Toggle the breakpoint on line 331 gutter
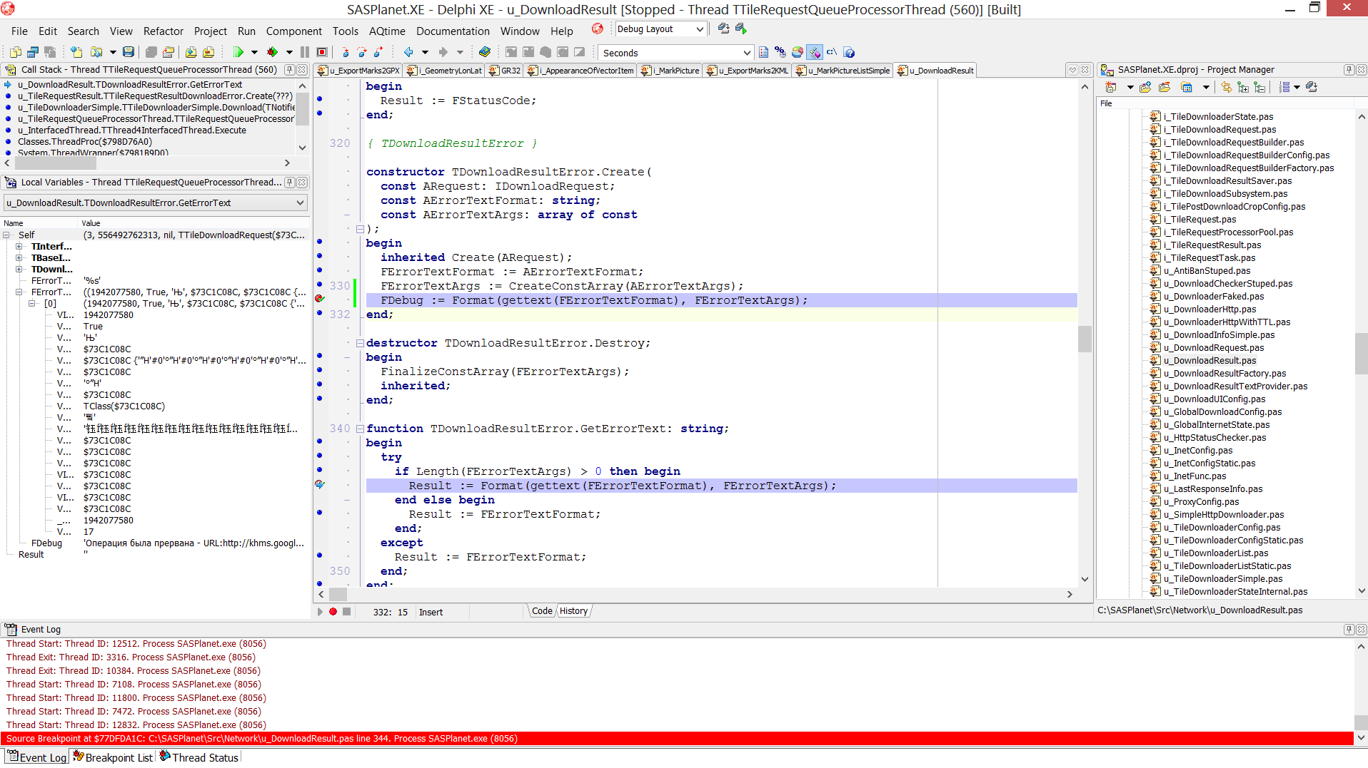Viewport: 1368px width, 768px height. point(320,299)
